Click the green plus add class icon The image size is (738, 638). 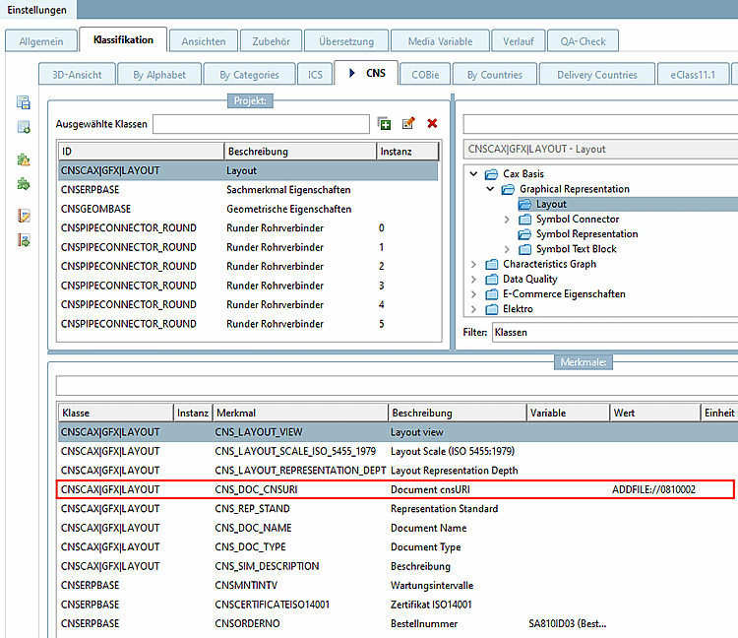point(385,124)
